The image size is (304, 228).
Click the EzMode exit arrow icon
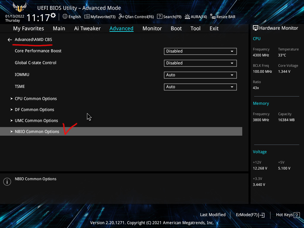tap(262, 215)
